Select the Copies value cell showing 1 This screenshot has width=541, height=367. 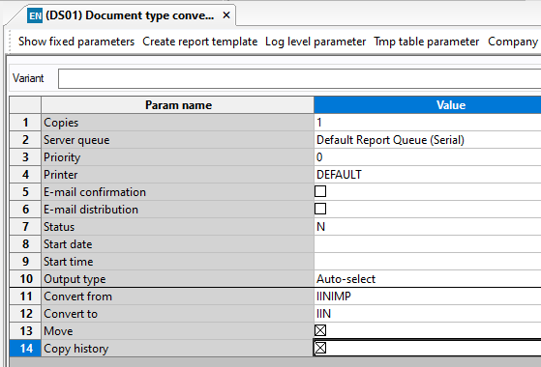pos(428,123)
